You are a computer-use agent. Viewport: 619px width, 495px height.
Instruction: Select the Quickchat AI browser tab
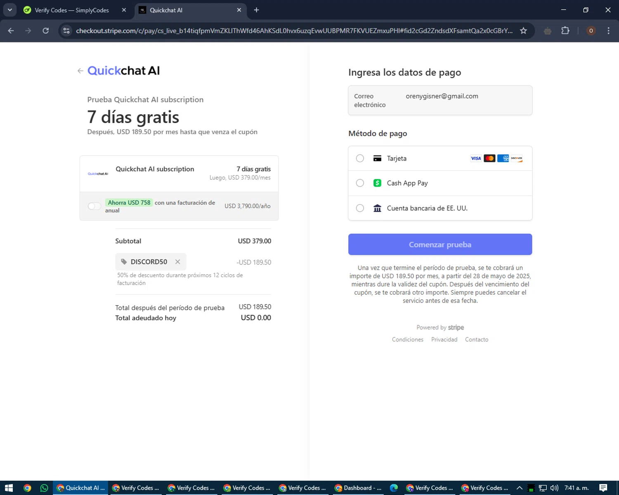click(x=190, y=10)
